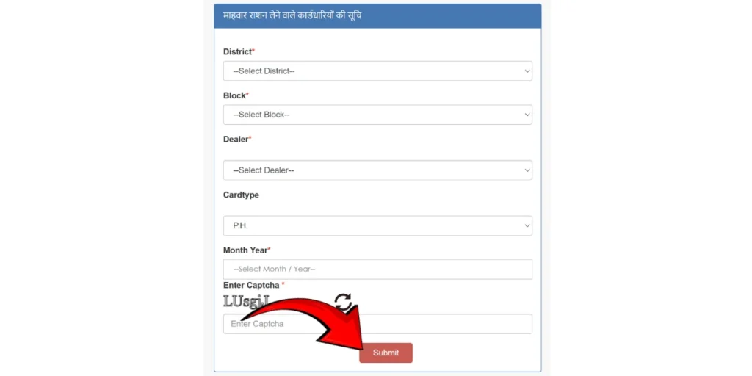
Task: Click the Month Year field label
Action: tap(247, 250)
